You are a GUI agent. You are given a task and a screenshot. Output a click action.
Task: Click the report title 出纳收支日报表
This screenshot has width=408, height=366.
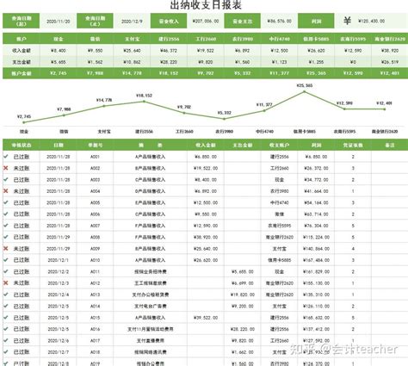pyautogui.click(x=206, y=4)
